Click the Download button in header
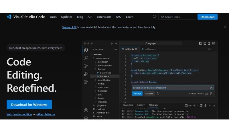This screenshot has height=128, width=229. click(x=207, y=17)
